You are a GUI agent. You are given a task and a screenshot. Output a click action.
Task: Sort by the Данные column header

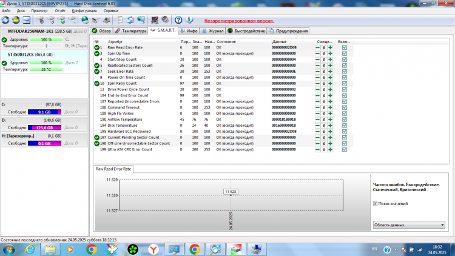tap(280, 42)
